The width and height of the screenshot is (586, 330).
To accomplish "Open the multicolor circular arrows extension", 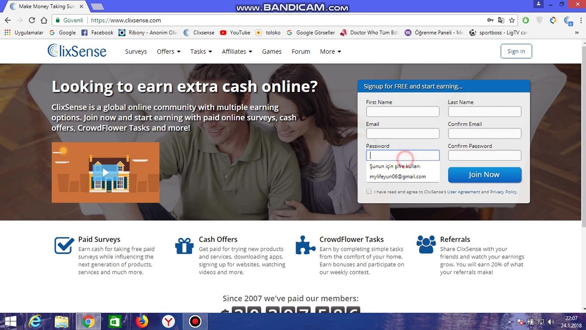I will [553, 20].
